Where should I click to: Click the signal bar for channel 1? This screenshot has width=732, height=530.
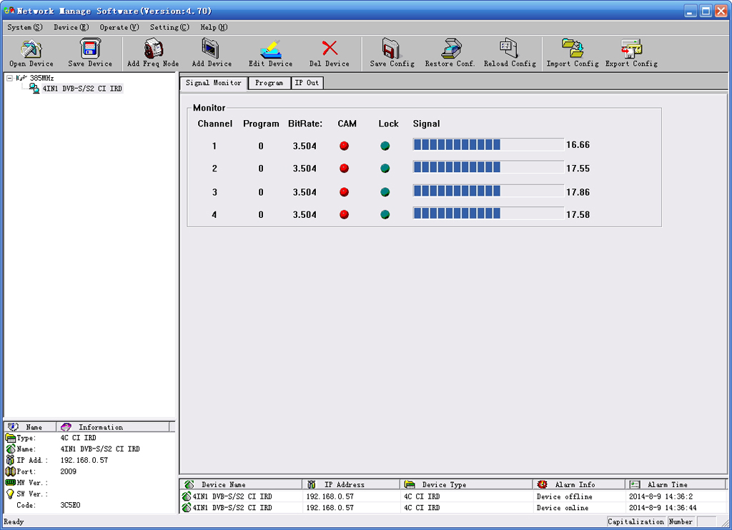tap(488, 144)
